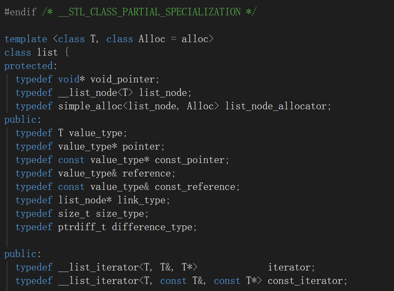The height and width of the screenshot is (291, 394).
Task: Click the first public access specifier
Action: [21, 120]
